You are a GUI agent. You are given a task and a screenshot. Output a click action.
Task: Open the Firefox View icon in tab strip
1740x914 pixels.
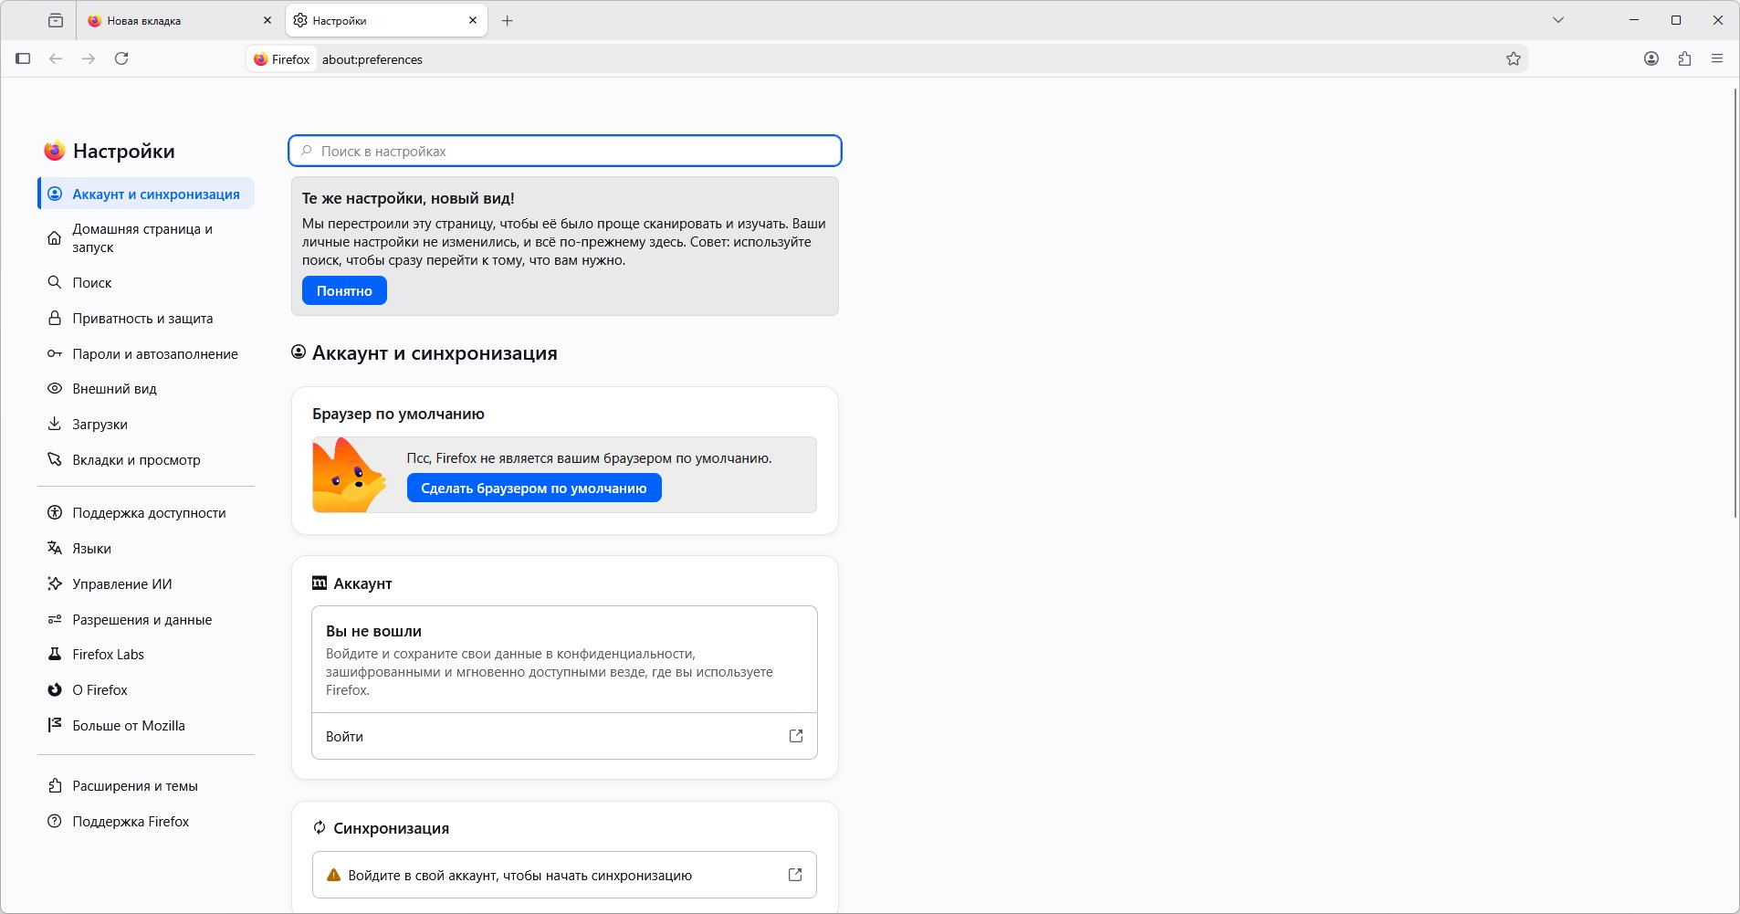coord(56,20)
